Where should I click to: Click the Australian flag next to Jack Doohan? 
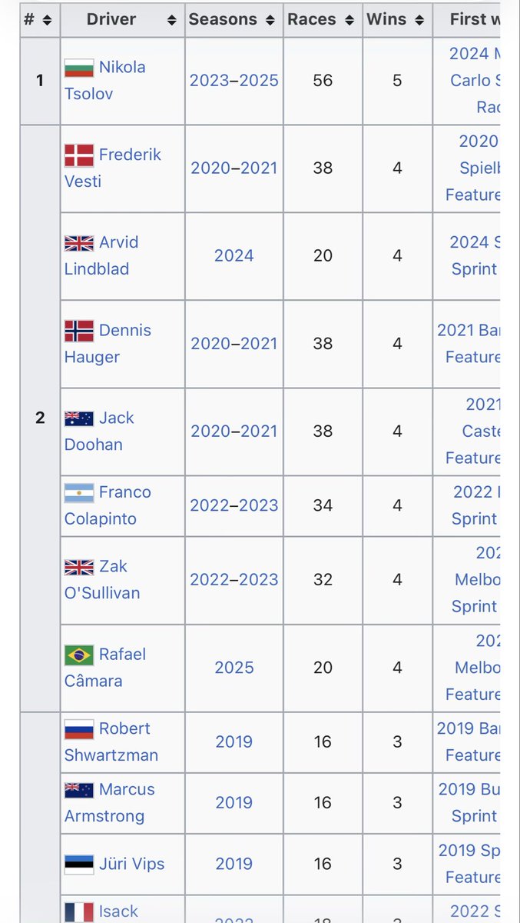79,418
